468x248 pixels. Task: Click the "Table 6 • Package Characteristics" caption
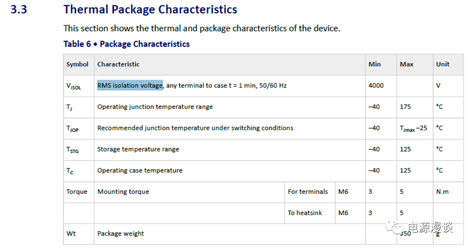click(x=126, y=44)
